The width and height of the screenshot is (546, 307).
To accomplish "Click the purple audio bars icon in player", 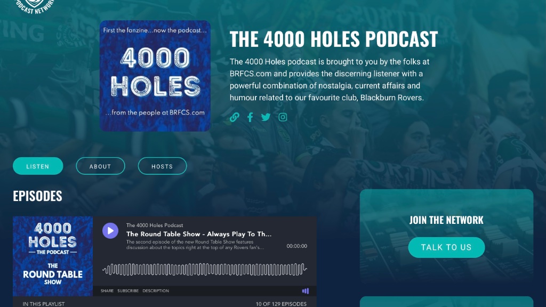I will coord(306,291).
